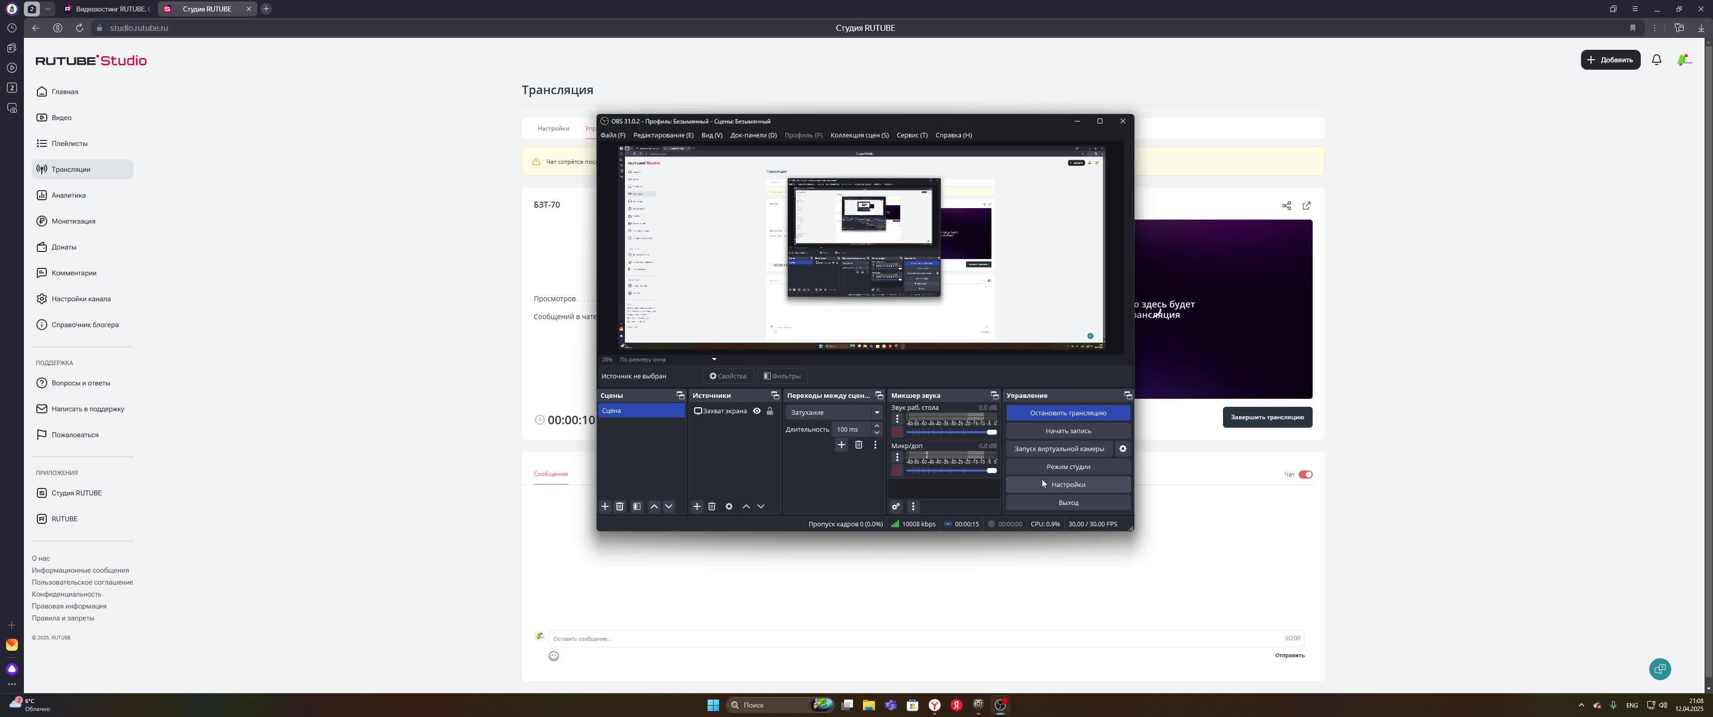Click Начать запись button

1068,431
